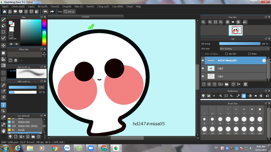The width and height of the screenshot is (271, 152).
Task: Select the 50 Watercolor brush
Action: click(x=25, y=122)
